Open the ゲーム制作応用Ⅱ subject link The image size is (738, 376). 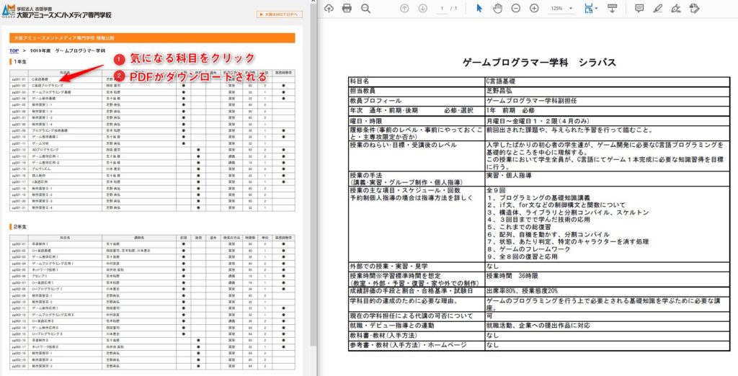[46, 327]
